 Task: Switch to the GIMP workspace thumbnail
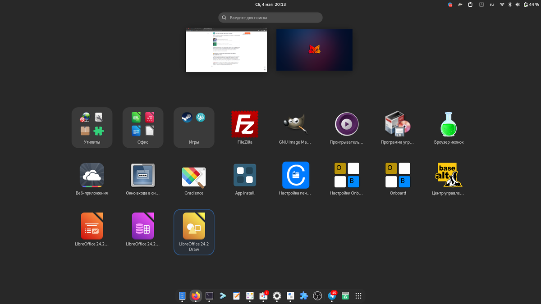coord(314,50)
